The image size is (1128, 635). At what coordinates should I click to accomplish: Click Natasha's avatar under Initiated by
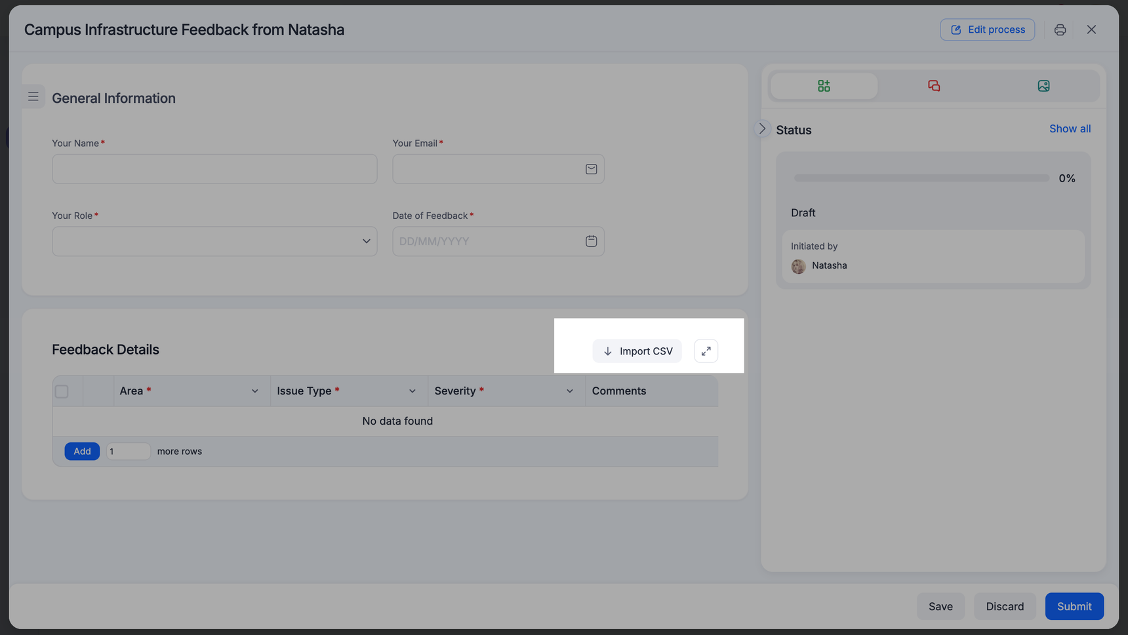point(798,266)
